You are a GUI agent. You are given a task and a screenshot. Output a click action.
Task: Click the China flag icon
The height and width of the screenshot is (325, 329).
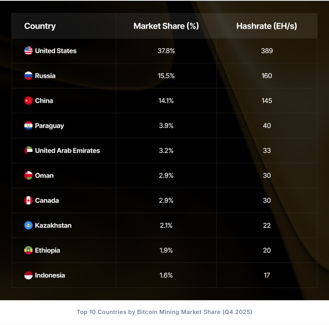pyautogui.click(x=28, y=101)
